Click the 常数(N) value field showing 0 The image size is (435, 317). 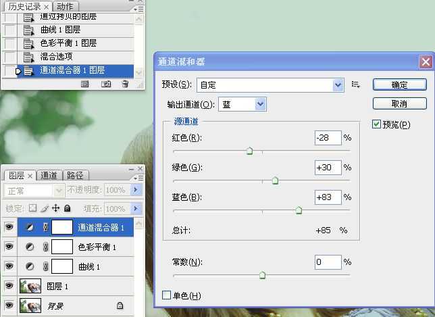click(x=328, y=262)
